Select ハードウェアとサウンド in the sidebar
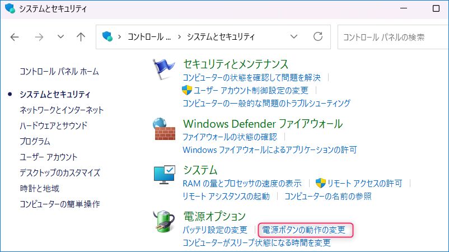This screenshot has height=252, width=449. coord(53,125)
